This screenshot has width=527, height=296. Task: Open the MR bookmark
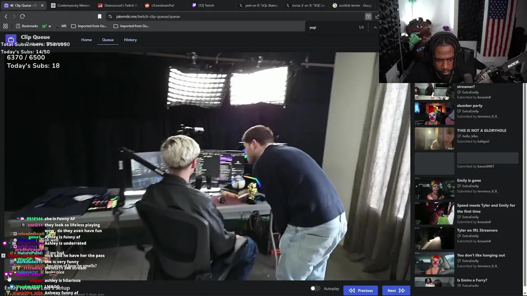[x=61, y=26]
